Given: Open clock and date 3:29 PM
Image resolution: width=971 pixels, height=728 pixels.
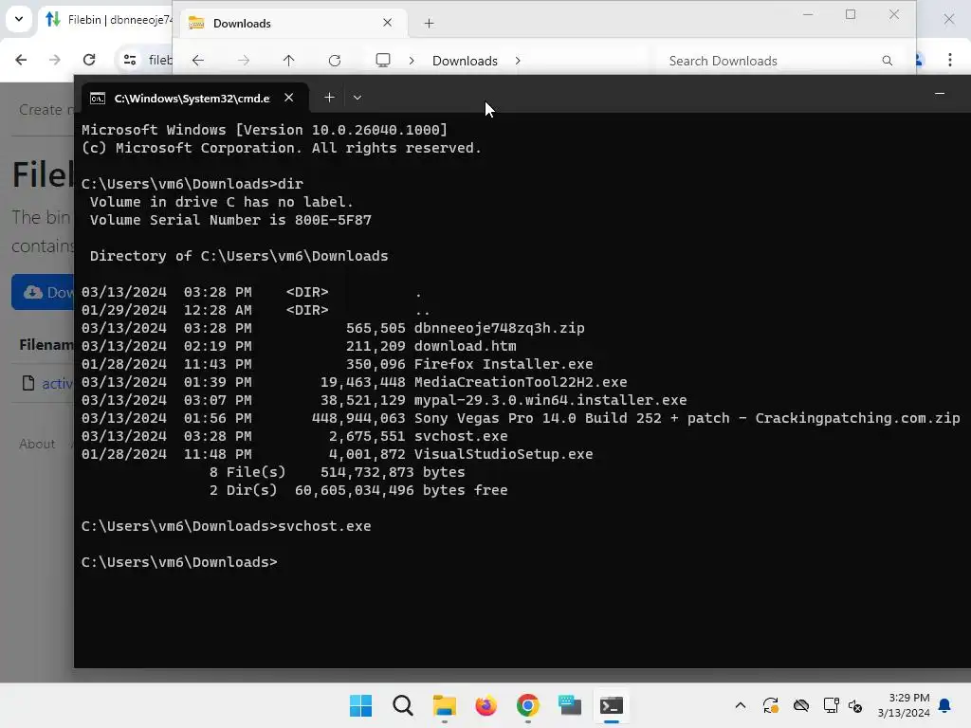Looking at the screenshot, I should (904, 705).
